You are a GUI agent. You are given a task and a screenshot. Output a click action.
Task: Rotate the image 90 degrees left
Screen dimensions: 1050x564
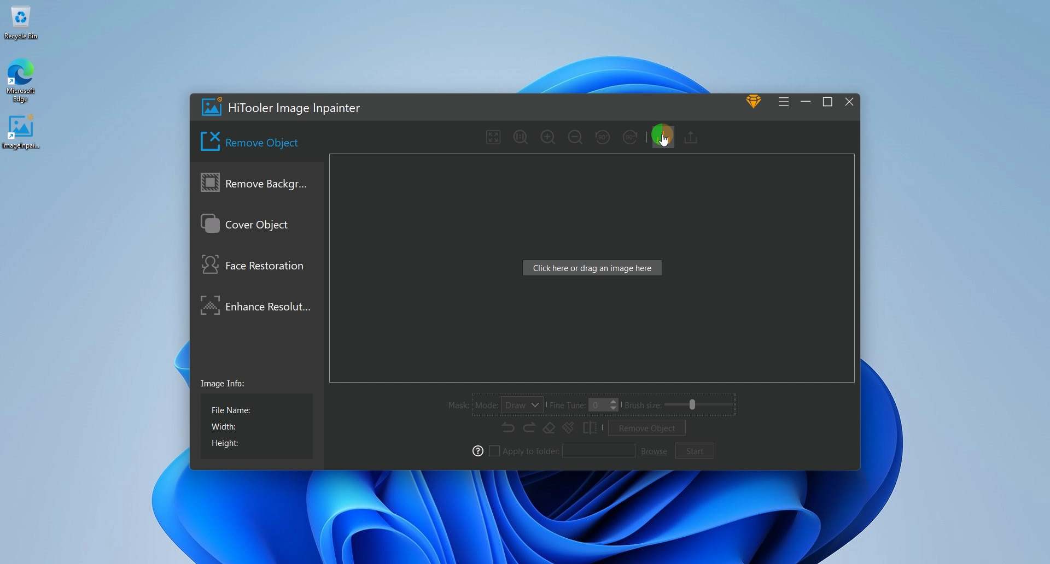(x=602, y=137)
